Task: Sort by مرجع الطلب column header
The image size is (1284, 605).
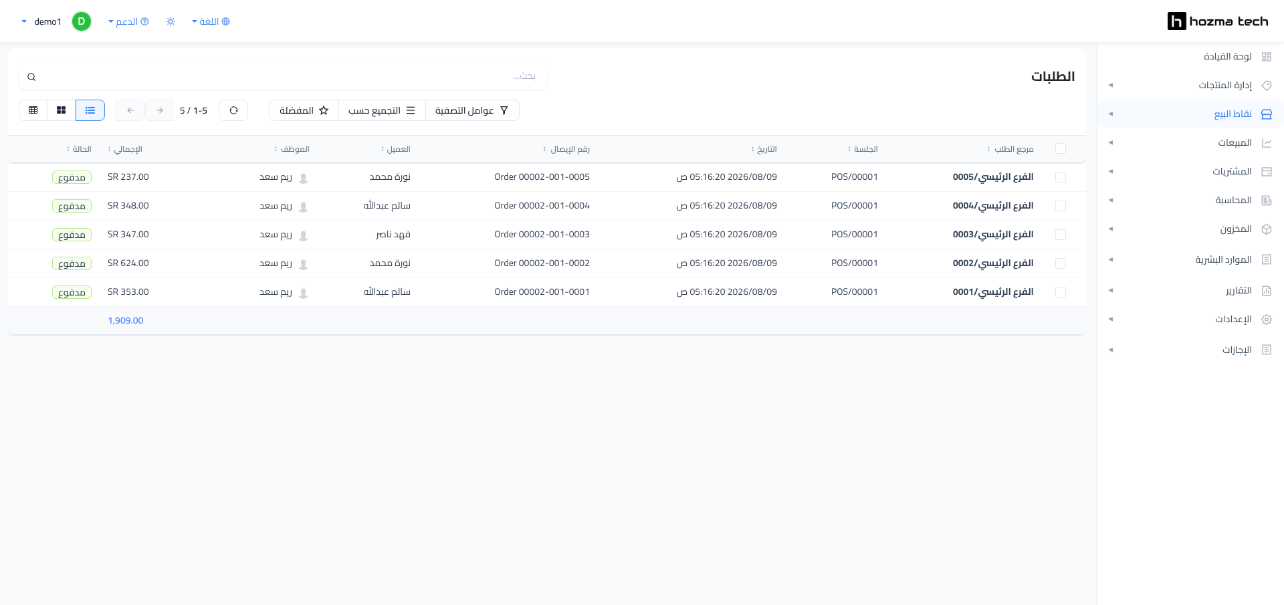Action: coord(1010,149)
